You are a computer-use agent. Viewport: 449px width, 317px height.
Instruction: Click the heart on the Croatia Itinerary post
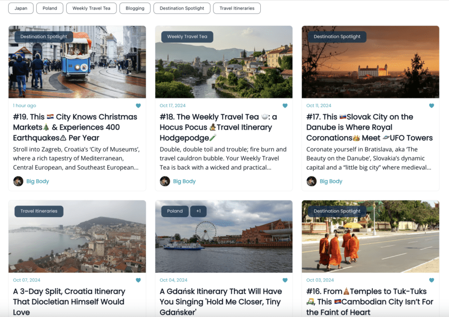pyautogui.click(x=139, y=280)
